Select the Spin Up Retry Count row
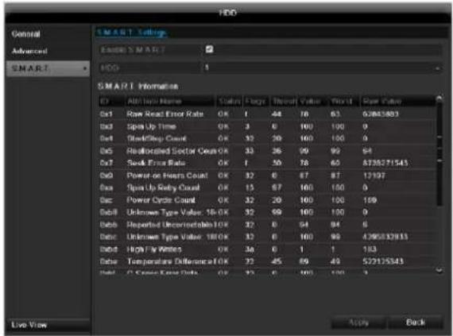453x336 pixels. coord(267,187)
